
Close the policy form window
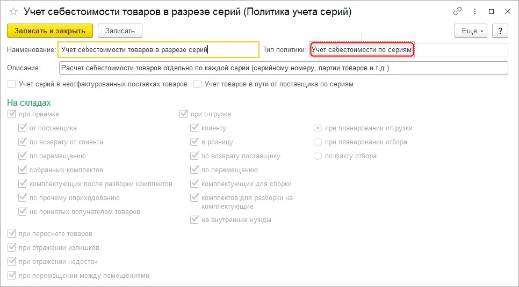(508, 12)
